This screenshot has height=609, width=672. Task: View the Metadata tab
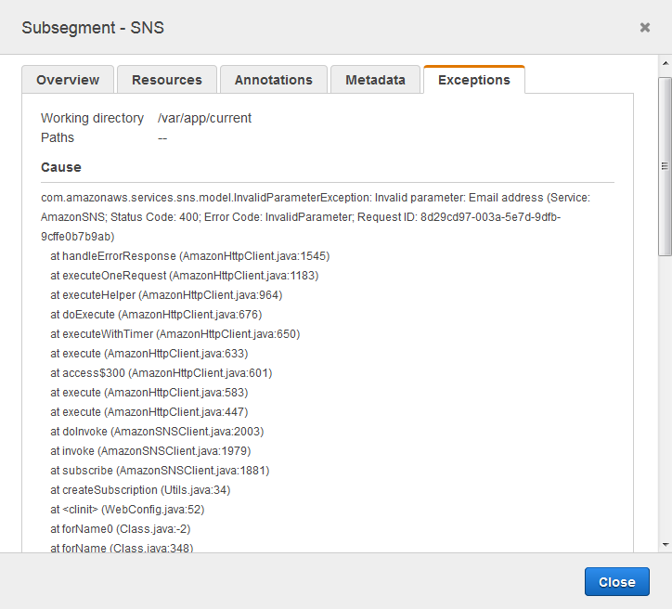pyautogui.click(x=375, y=80)
